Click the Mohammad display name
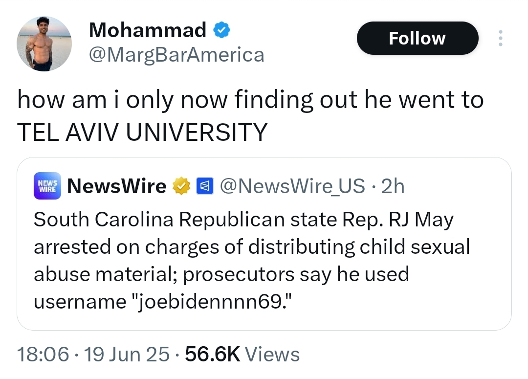The width and height of the screenshot is (528, 379). click(x=148, y=30)
